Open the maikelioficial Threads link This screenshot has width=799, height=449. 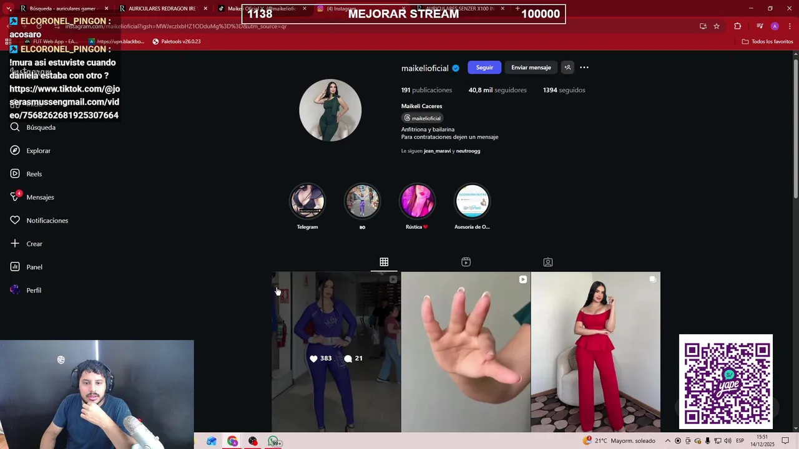423,118
